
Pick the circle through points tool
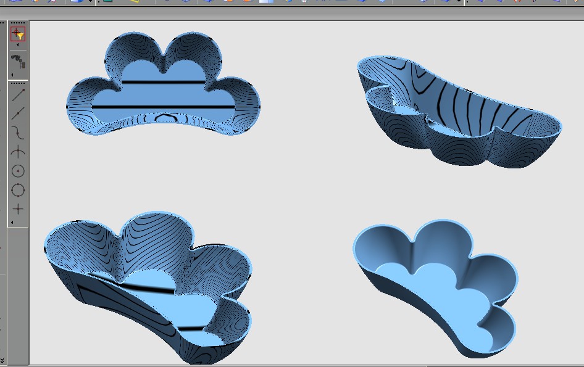point(18,190)
